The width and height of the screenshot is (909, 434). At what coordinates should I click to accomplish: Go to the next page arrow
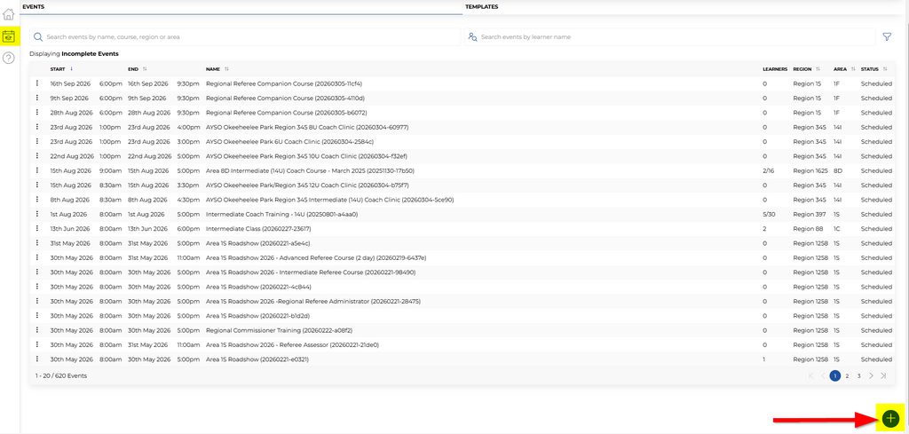[871, 376]
